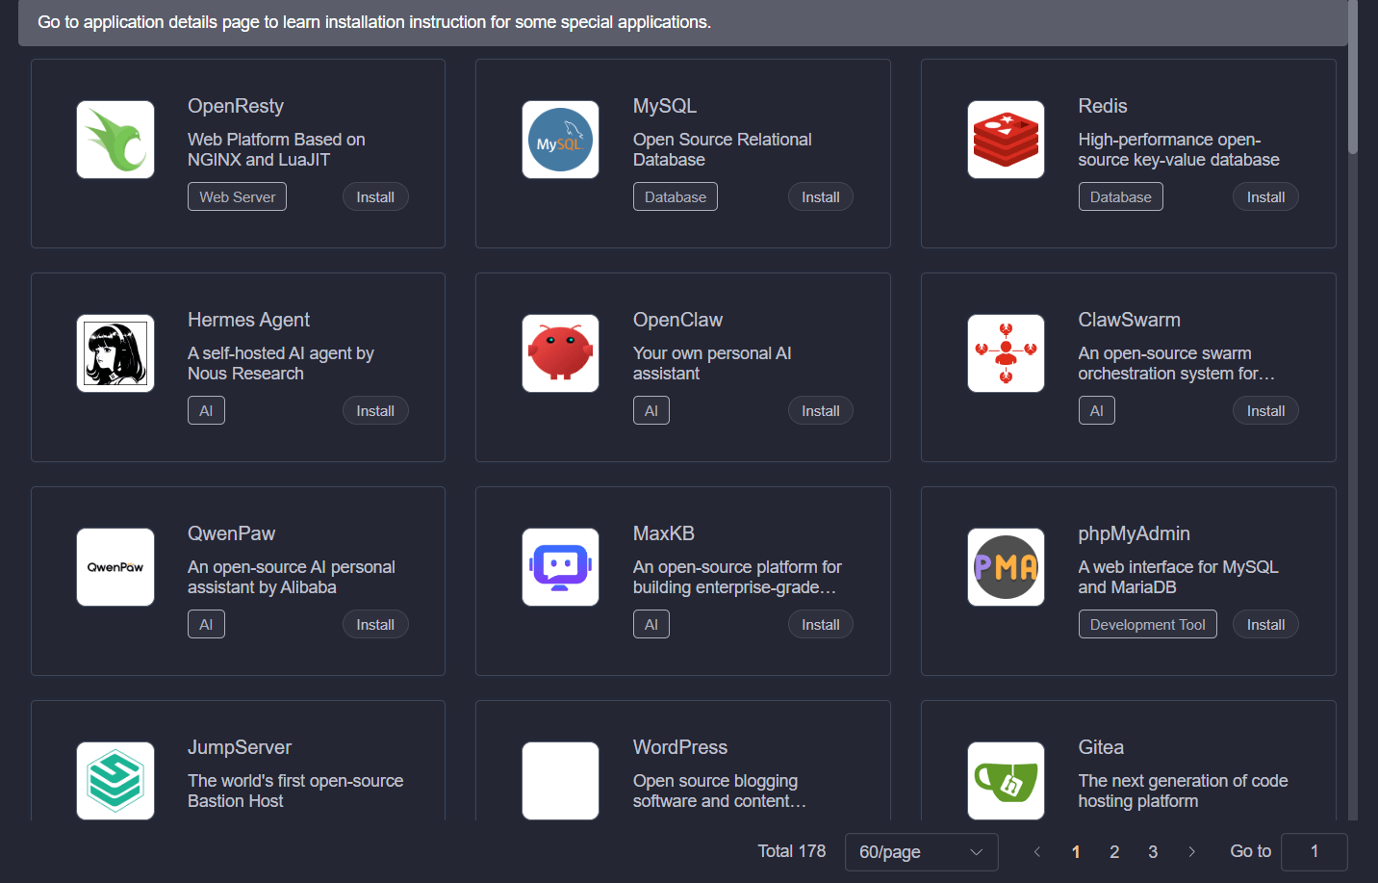Click the 'Total 178' count text
The height and width of the screenshot is (883, 1378).
point(792,851)
